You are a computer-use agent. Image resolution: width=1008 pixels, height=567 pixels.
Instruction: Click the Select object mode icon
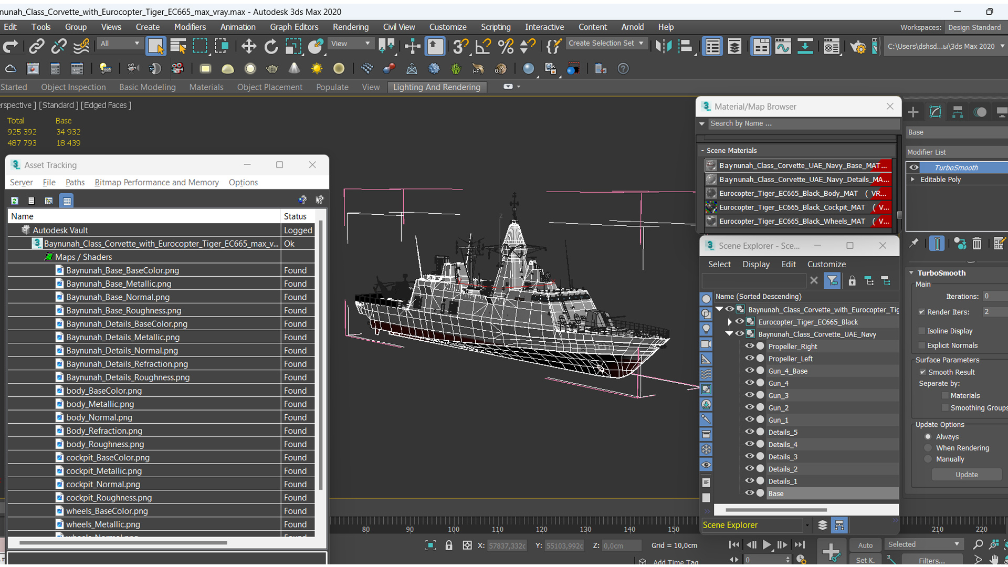pyautogui.click(x=156, y=46)
